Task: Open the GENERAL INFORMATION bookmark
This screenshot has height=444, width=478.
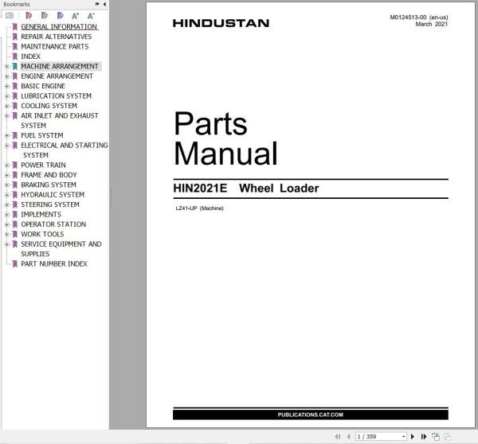Action: (59, 27)
